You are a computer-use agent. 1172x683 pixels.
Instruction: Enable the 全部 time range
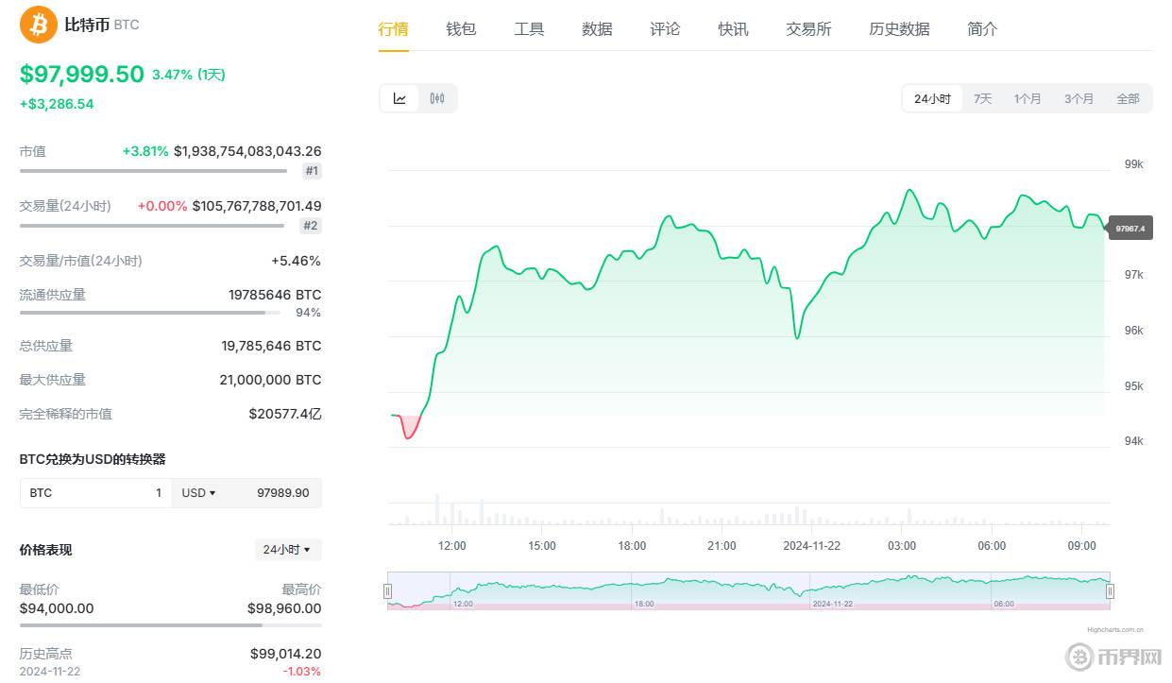(1129, 97)
